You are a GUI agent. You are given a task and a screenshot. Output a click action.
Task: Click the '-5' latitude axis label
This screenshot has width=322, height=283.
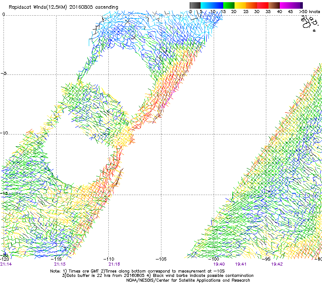[x=3, y=74]
